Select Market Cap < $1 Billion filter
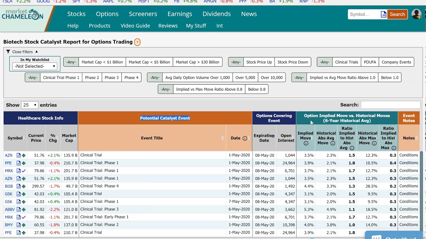 (x=102, y=62)
